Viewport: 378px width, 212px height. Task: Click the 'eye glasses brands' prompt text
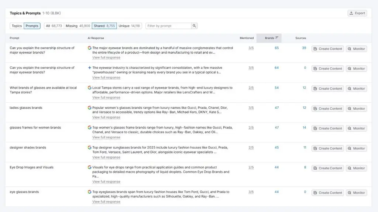pyautogui.click(x=24, y=192)
